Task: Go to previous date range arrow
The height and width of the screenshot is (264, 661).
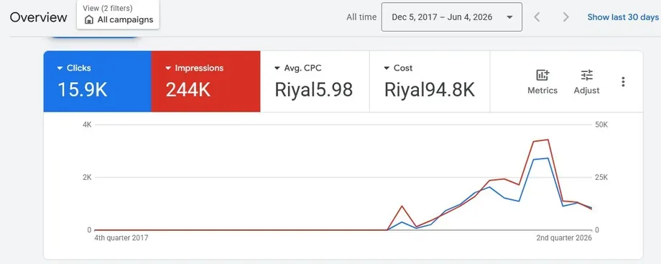Action: [537, 17]
